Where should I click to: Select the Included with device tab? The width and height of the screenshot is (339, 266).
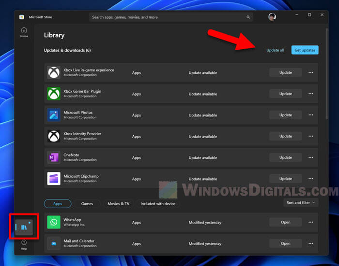click(158, 204)
